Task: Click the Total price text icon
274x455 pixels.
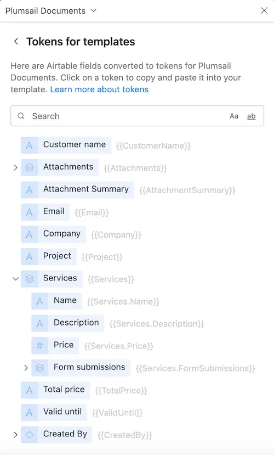Action: pyautogui.click(x=29, y=390)
